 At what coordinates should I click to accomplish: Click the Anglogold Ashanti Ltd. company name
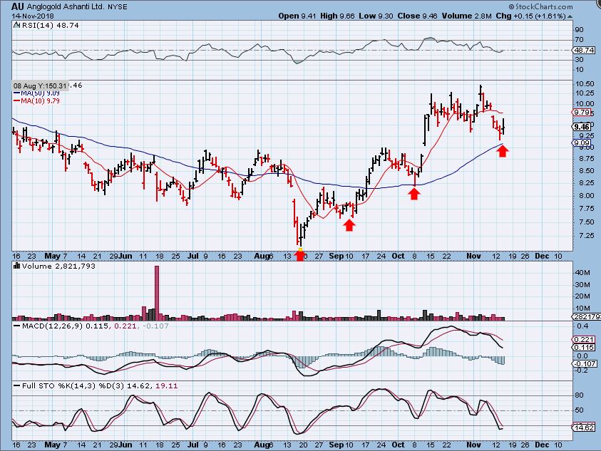pyautogui.click(x=66, y=7)
